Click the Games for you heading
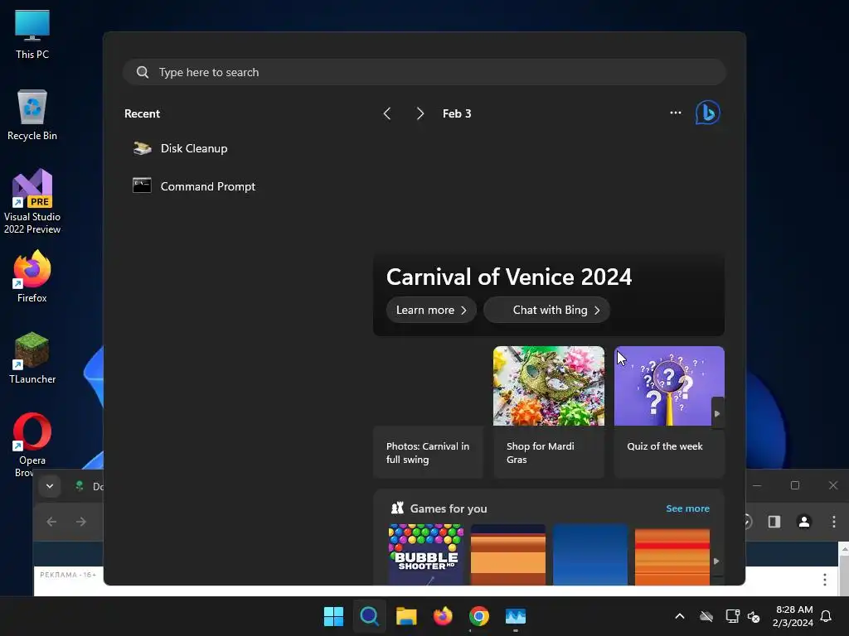 pyautogui.click(x=449, y=508)
